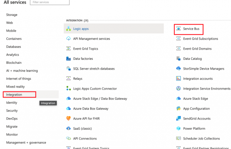Open Event Grid Topics service
Viewport: 231px width, 149px height.
(x=85, y=49)
